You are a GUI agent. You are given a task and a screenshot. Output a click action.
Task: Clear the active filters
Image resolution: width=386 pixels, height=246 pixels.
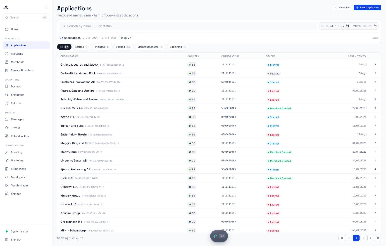point(375,38)
